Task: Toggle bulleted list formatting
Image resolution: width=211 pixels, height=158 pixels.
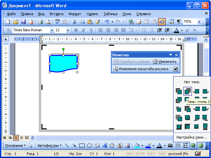Action: 152,30
